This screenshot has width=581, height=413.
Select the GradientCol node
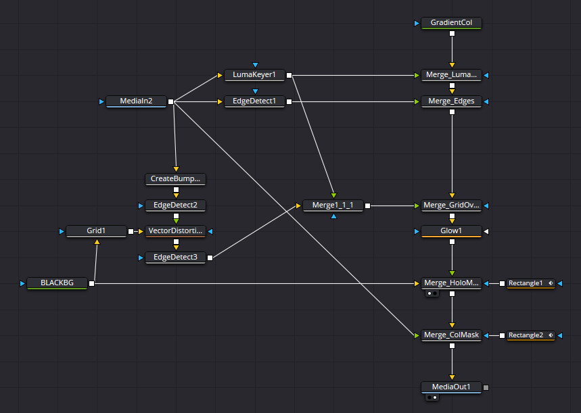(x=451, y=23)
